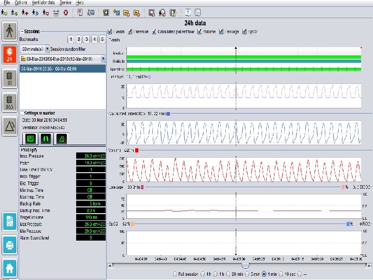Open the Ventilator data menu
Viewport: 373px width, 280px height.
click(x=43, y=3)
